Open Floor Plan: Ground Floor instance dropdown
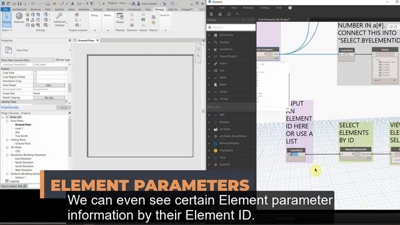 (53, 60)
